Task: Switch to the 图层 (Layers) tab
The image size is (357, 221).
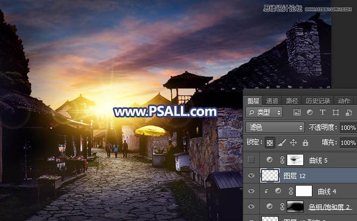Action: tap(253, 101)
